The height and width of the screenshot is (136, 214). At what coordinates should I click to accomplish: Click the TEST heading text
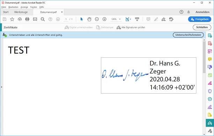(19, 50)
